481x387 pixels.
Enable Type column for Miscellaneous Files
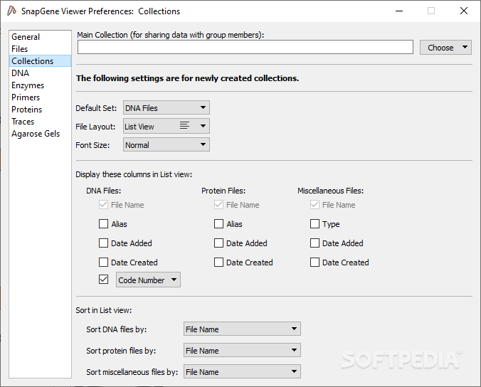(314, 224)
